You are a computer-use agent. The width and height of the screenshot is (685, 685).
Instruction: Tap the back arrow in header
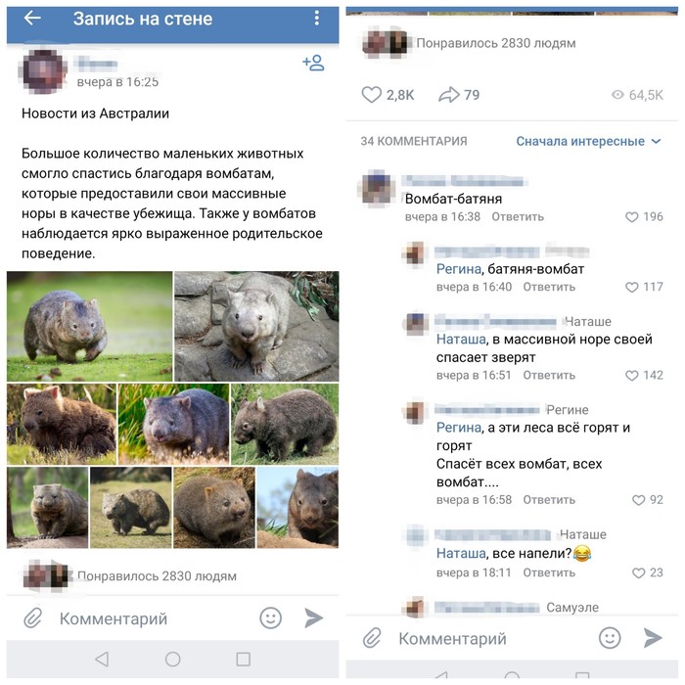pyautogui.click(x=32, y=18)
